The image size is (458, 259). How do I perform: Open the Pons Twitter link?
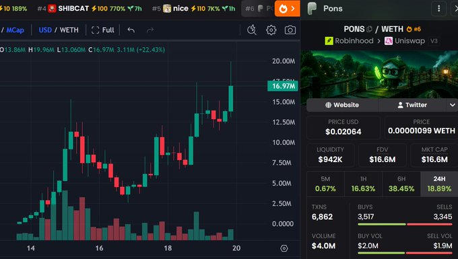point(412,105)
